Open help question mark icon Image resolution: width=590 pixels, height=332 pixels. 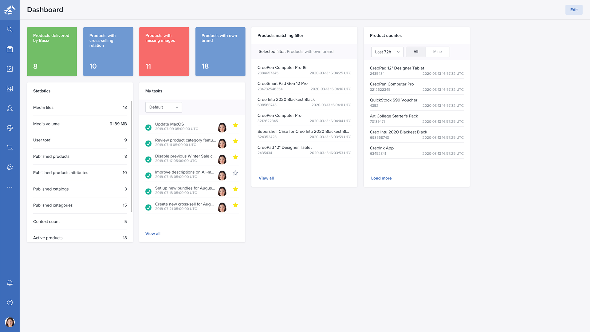point(10,302)
